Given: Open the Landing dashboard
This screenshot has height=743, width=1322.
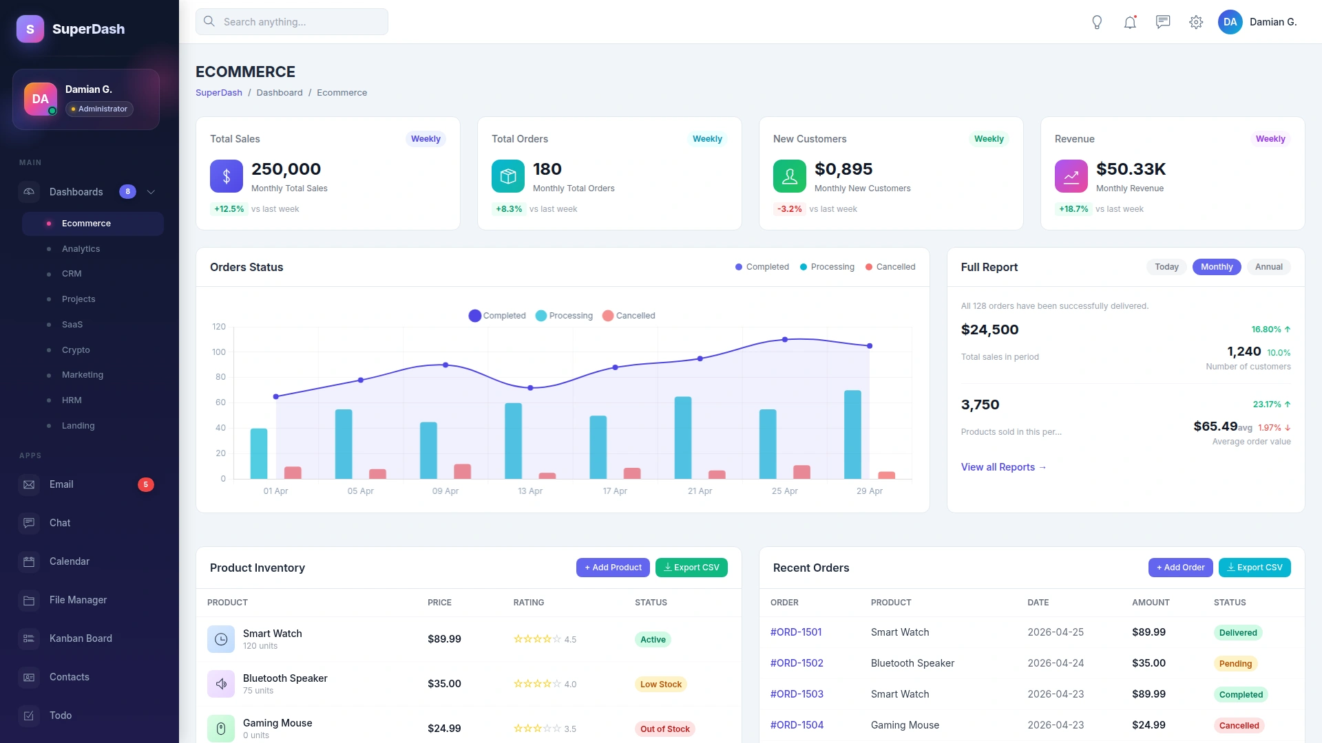Looking at the screenshot, I should (x=93, y=426).
